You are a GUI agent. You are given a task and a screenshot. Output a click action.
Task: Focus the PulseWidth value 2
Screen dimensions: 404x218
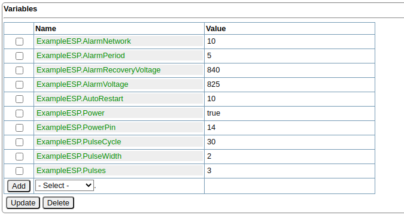[290, 156]
